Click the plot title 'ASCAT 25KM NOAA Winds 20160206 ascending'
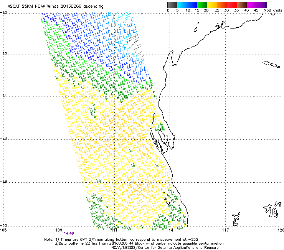Image resolution: width=284 pixels, height=250 pixels. point(55,7)
